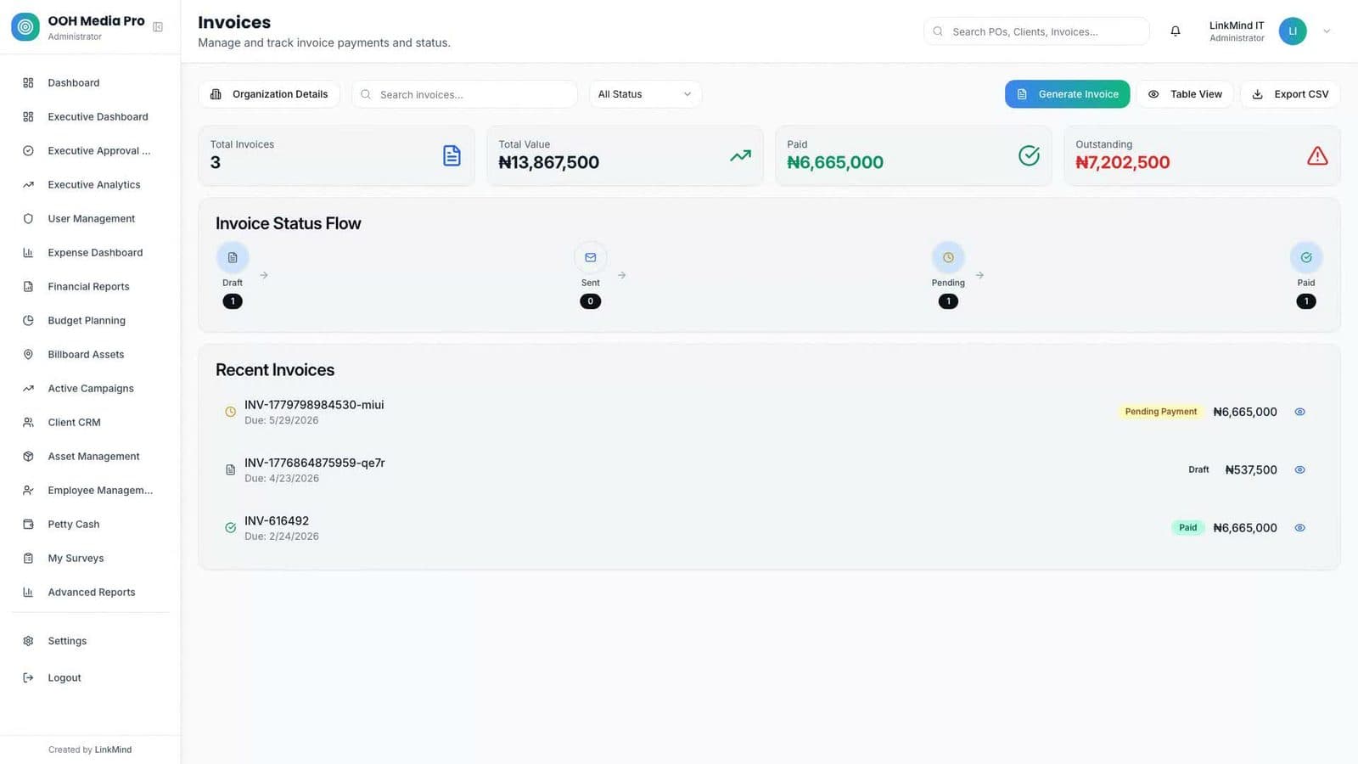Click the Draft status flow icon
Screen dimensions: 1358x764
(x=233, y=257)
